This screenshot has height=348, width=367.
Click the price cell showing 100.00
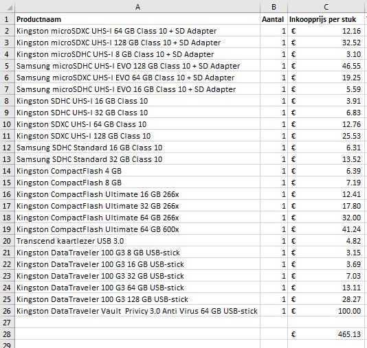(326, 311)
